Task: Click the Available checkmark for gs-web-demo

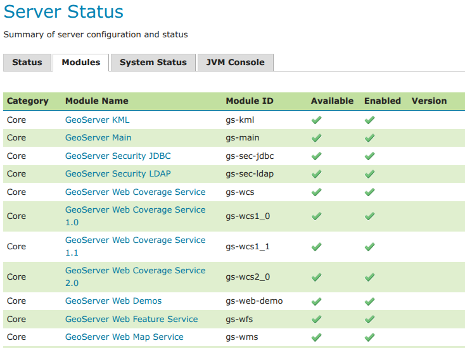Action: [x=317, y=301]
